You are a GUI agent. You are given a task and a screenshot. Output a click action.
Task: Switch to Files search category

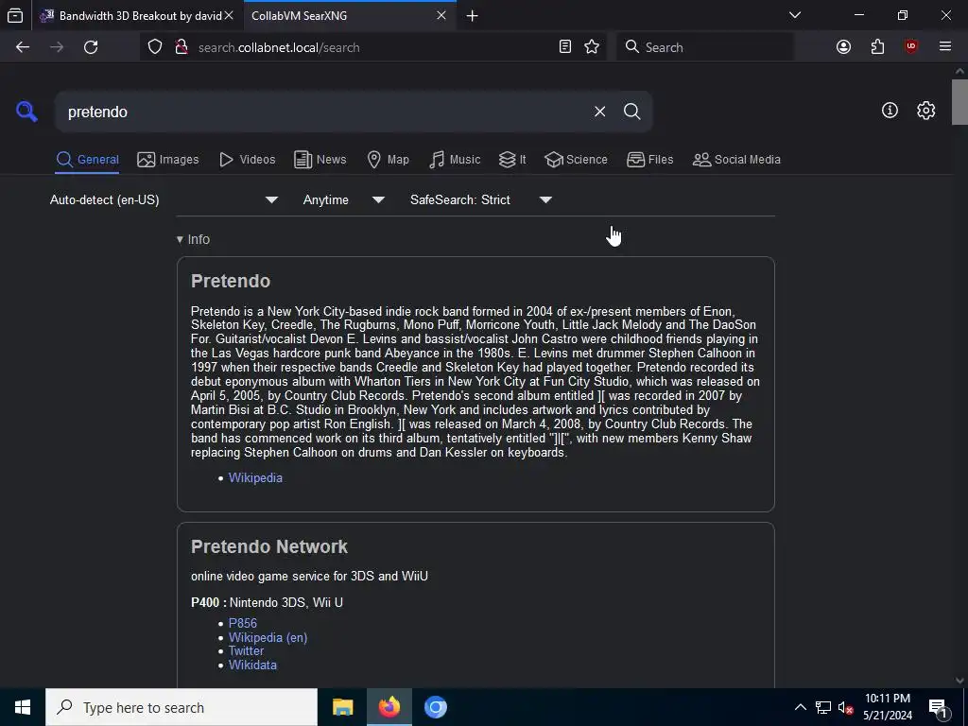[x=649, y=159]
